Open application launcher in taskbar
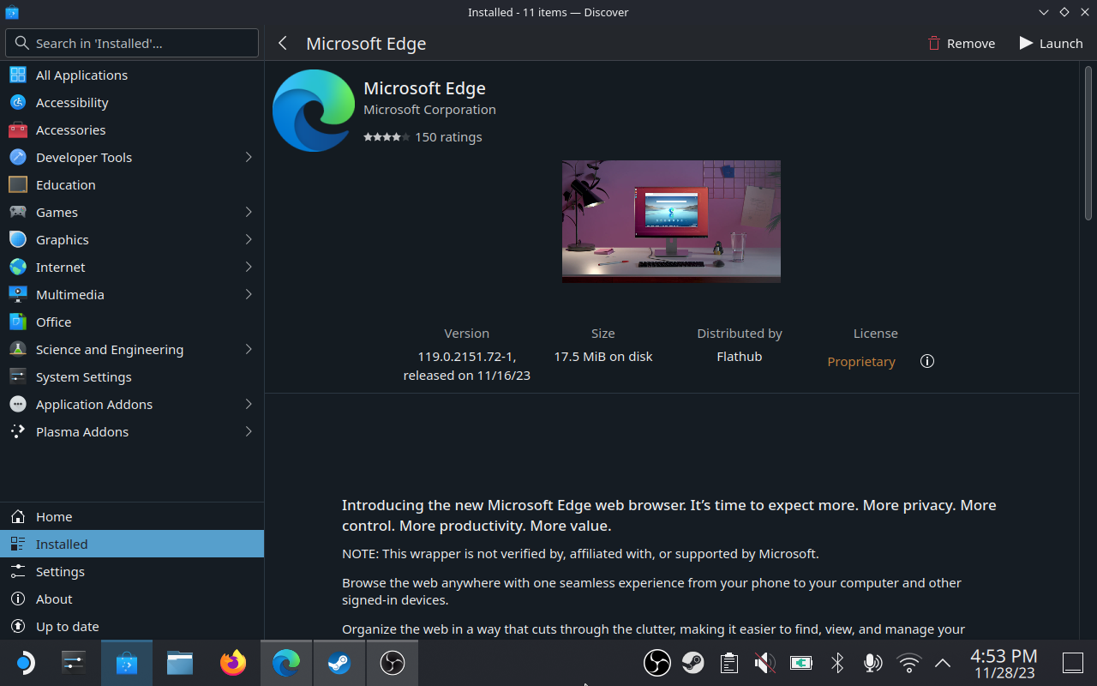The image size is (1097, 686). 25,663
